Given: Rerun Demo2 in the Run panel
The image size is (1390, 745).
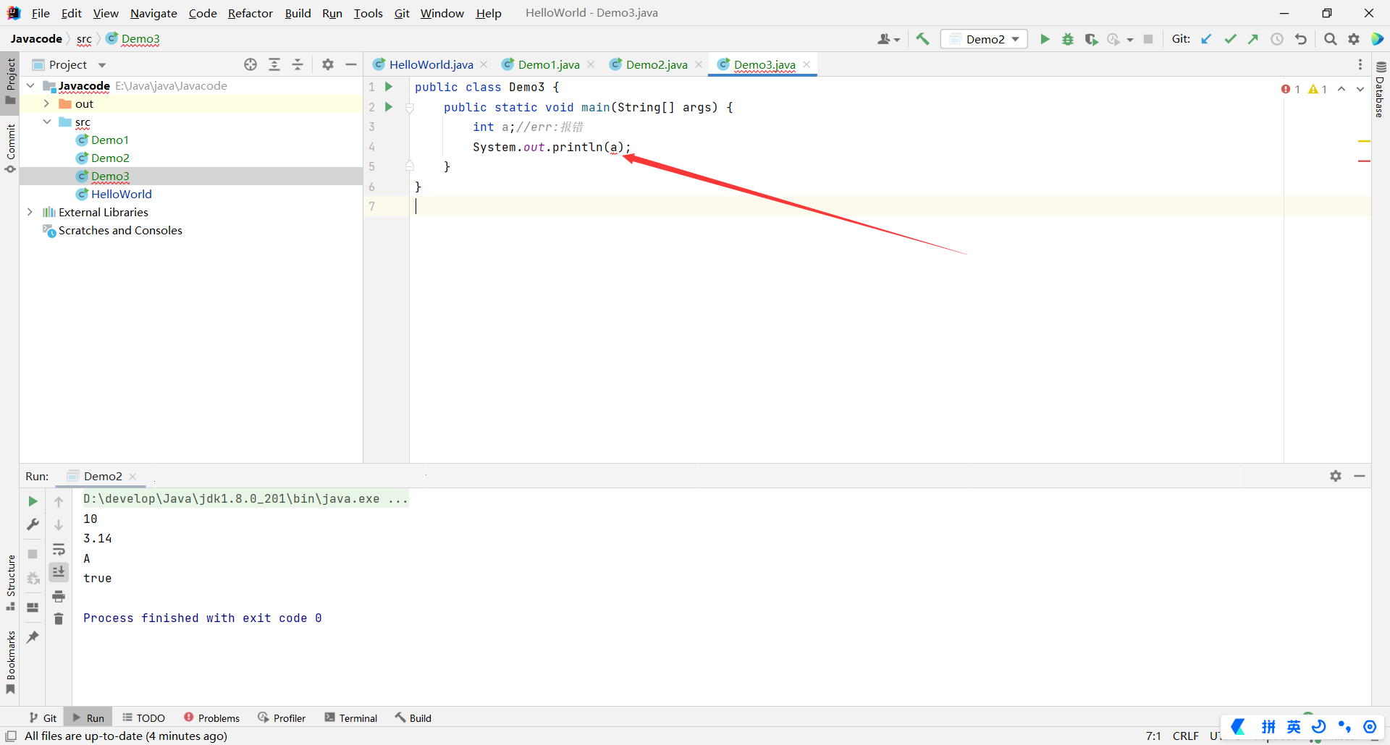Looking at the screenshot, I should [33, 501].
